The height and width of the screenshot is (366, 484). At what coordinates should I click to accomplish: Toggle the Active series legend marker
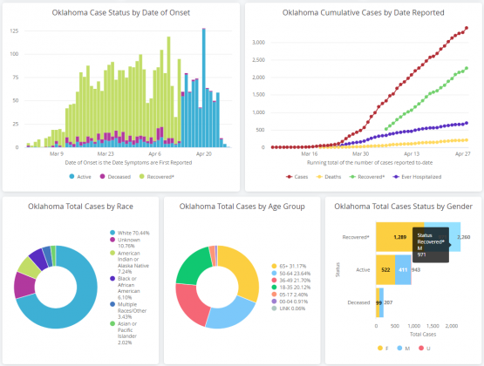tap(72, 177)
